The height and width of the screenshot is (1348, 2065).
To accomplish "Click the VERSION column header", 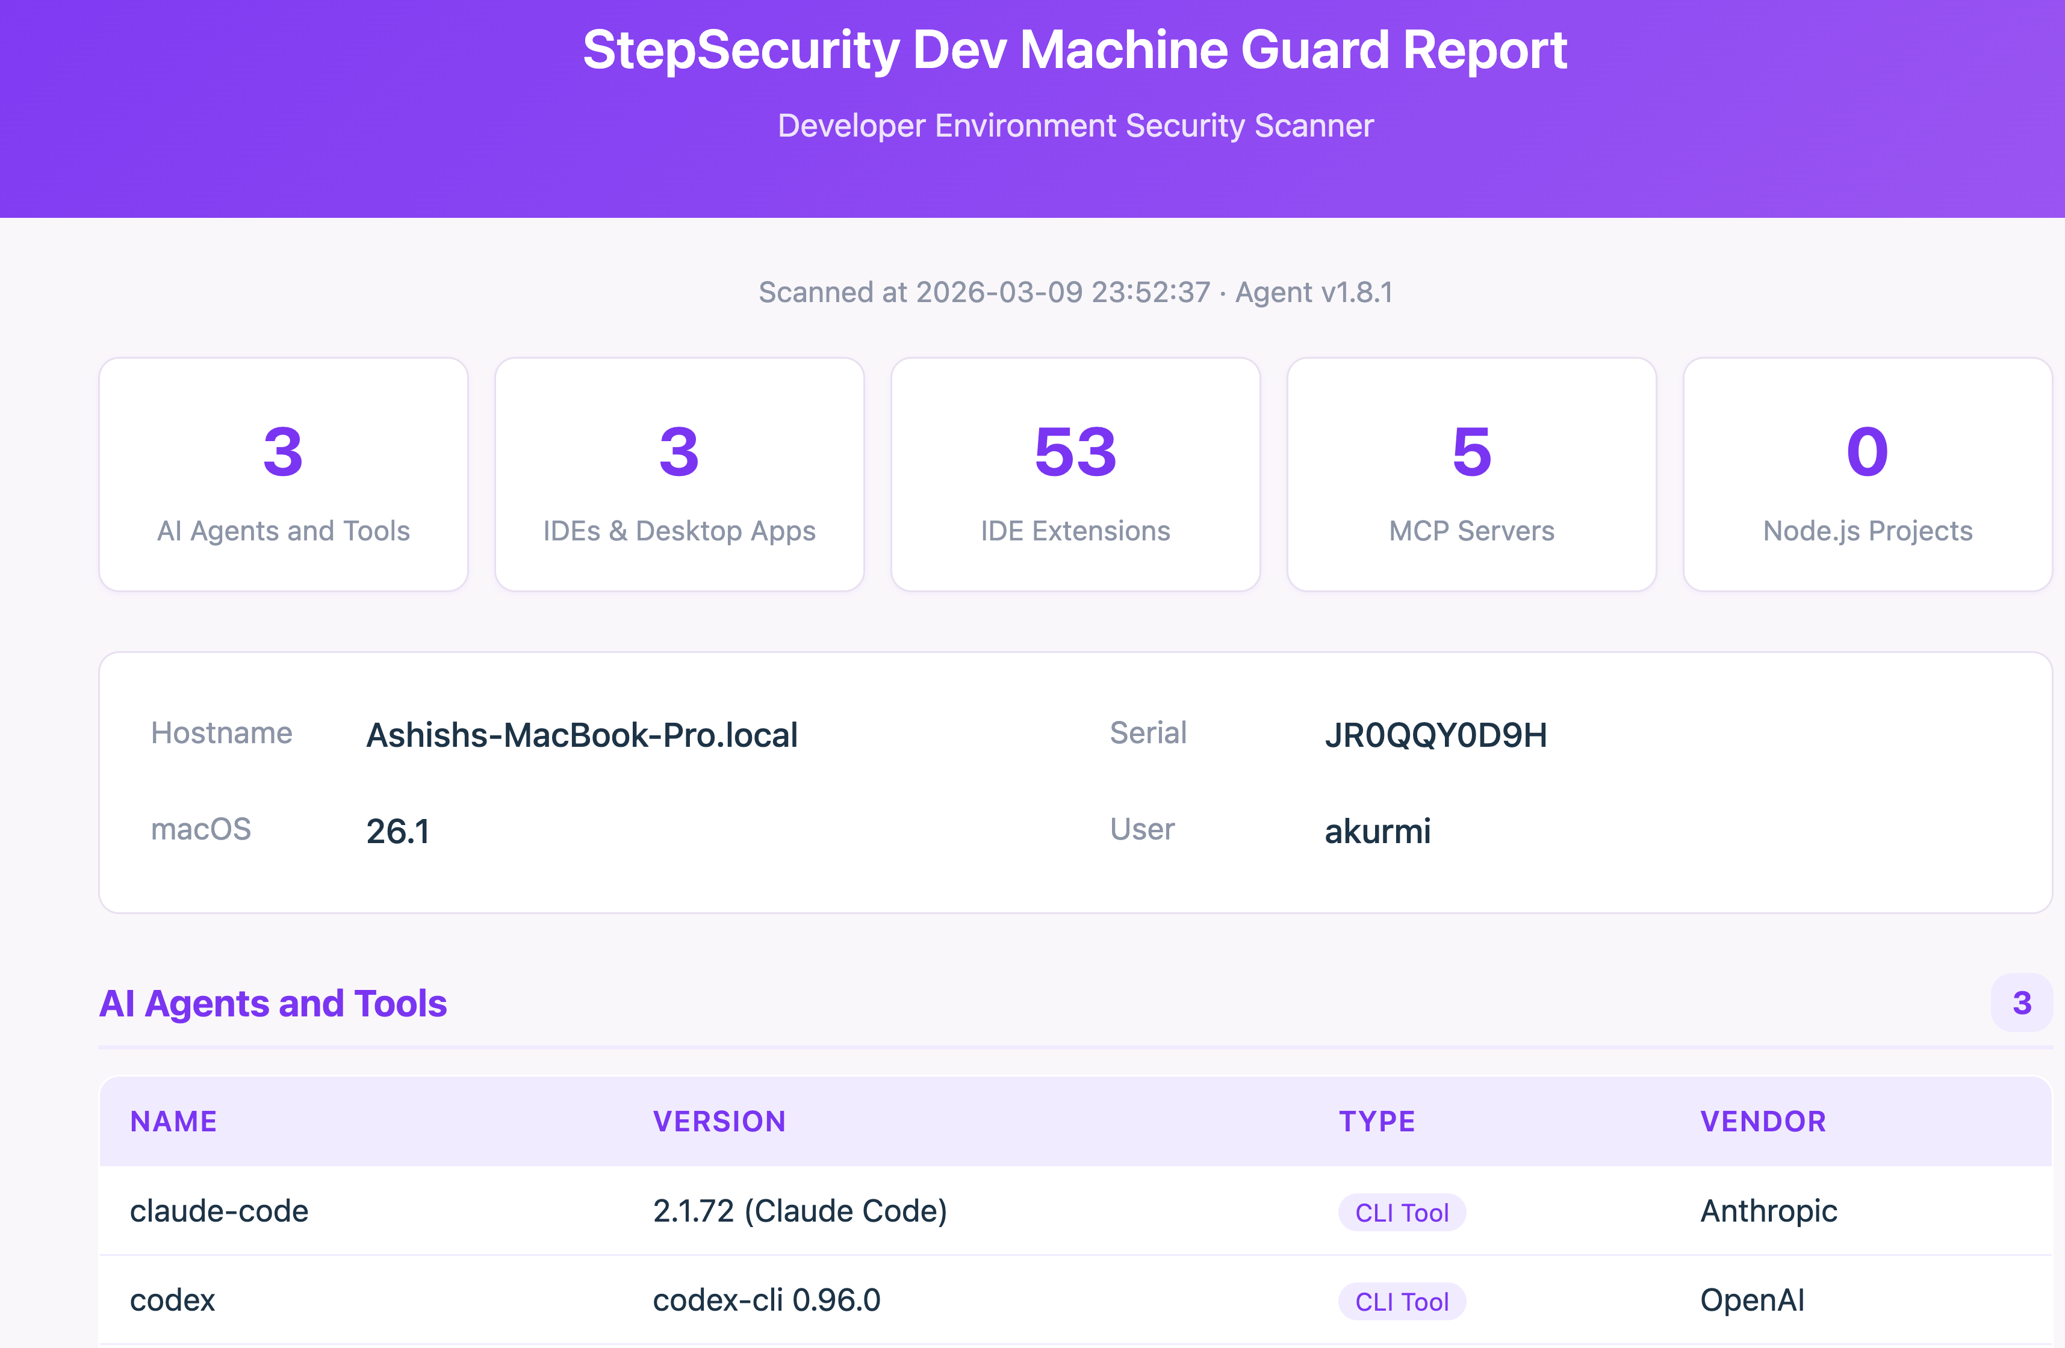I will [x=719, y=1122].
